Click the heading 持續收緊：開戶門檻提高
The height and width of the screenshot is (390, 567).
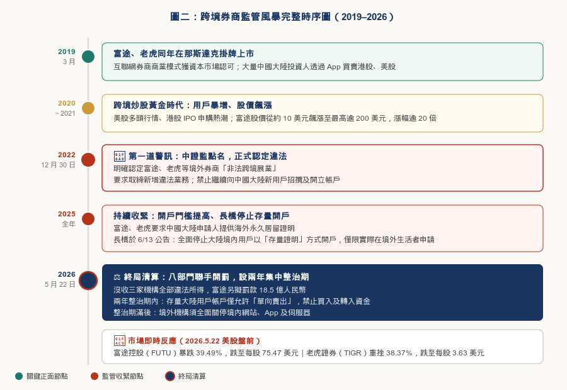pyautogui.click(x=201, y=216)
